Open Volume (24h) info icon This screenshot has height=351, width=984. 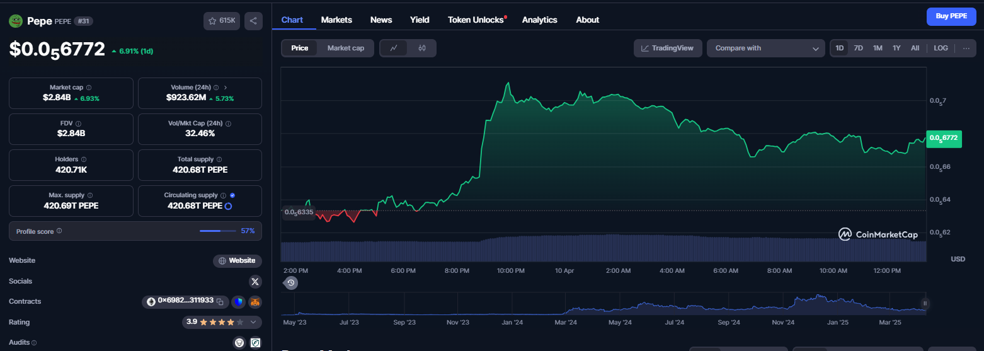click(x=216, y=88)
